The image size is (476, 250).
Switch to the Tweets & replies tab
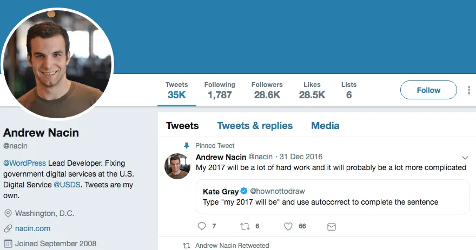(255, 126)
